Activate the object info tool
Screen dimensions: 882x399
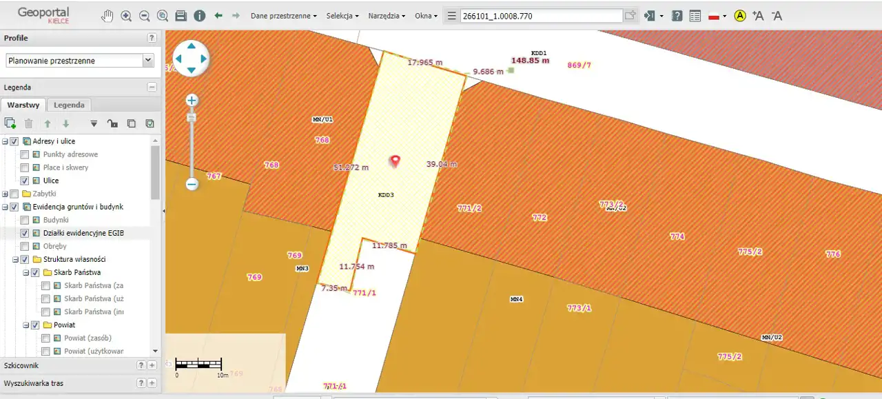point(200,16)
